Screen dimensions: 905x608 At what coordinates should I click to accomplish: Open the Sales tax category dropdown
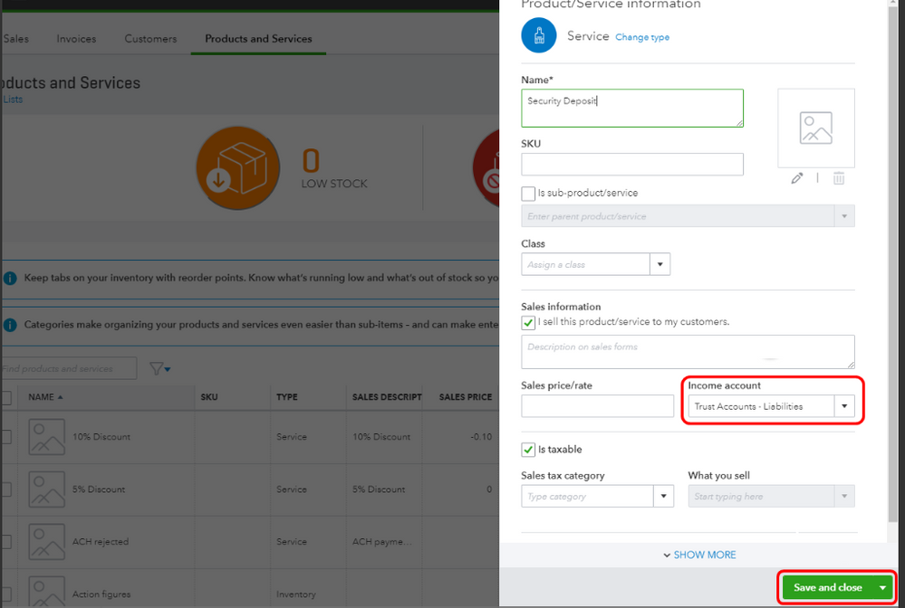[x=664, y=496]
